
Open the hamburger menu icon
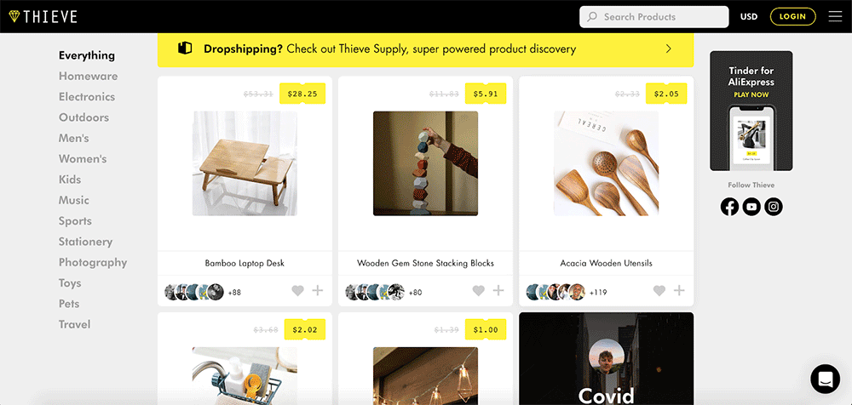(x=834, y=16)
